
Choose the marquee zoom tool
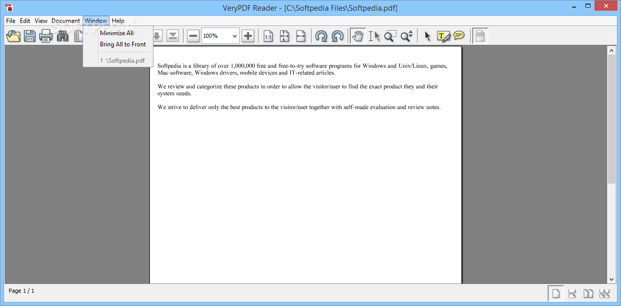pyautogui.click(x=390, y=36)
